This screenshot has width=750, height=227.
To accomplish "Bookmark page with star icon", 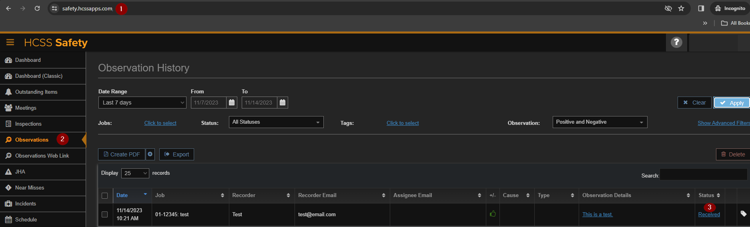I will pos(681,8).
